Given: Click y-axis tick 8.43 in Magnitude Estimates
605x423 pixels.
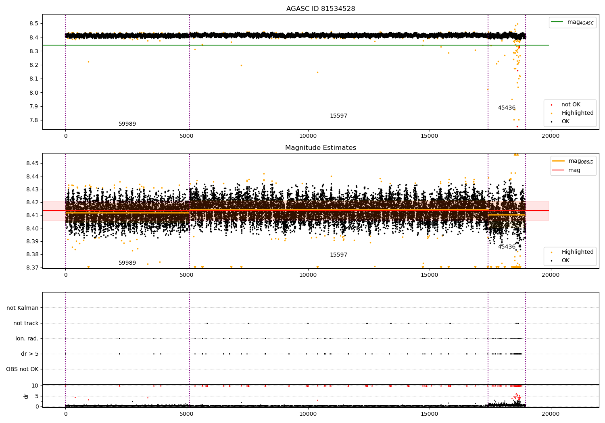Looking at the screenshot, I should 32,189.
